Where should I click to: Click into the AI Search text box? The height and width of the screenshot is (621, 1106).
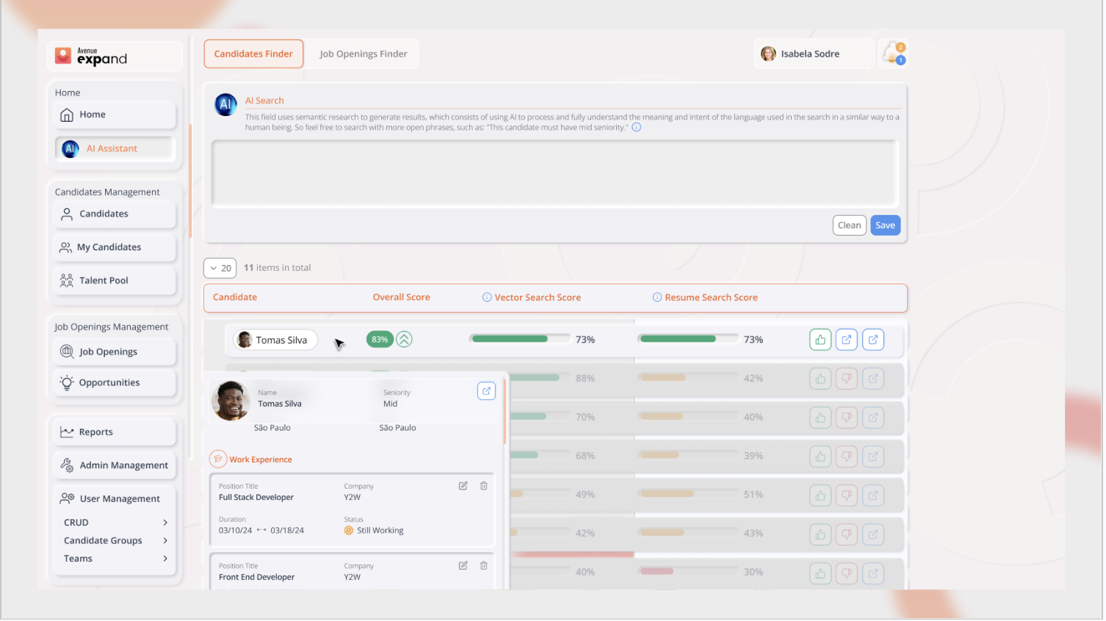[x=554, y=173]
